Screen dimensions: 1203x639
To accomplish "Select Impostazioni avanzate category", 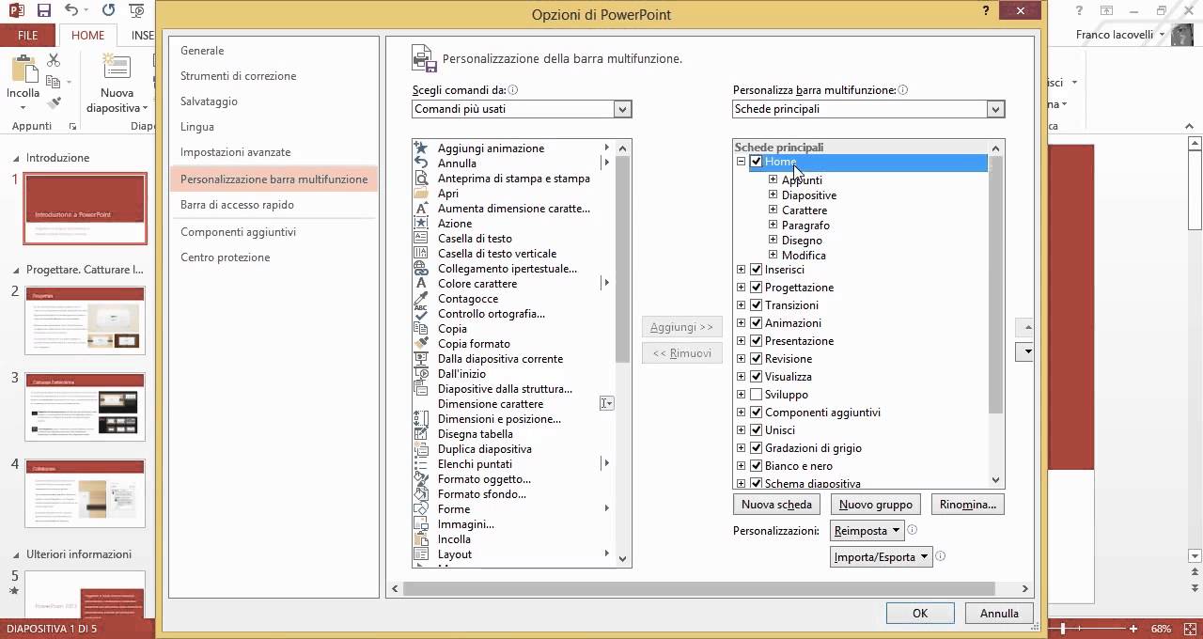I will (x=273, y=152).
